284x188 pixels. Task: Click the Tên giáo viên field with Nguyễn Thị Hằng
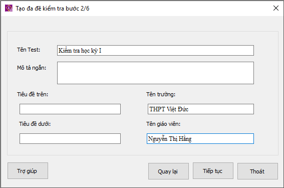(x=200, y=139)
